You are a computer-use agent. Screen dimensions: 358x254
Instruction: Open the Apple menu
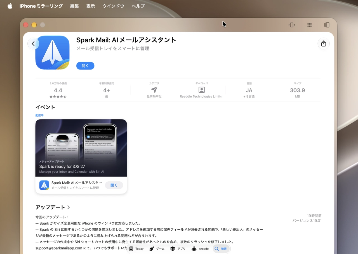pyautogui.click(x=10, y=6)
